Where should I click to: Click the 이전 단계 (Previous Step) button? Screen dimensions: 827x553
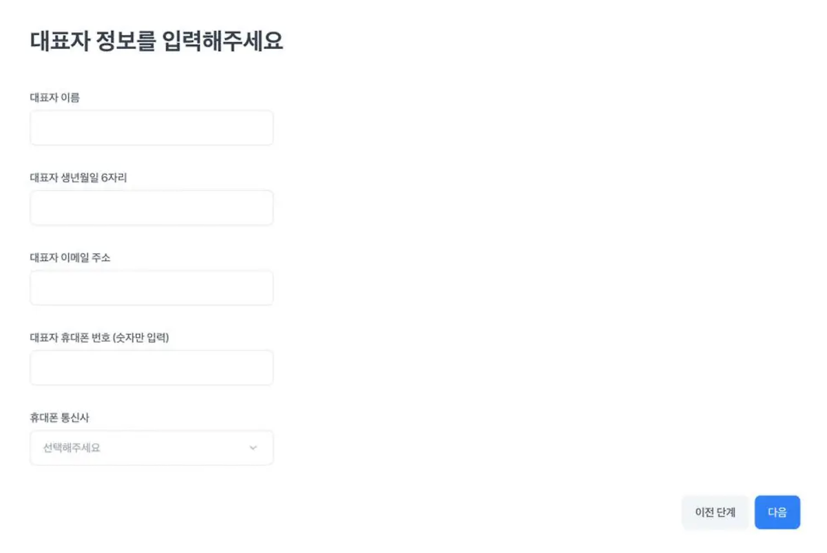[715, 512]
